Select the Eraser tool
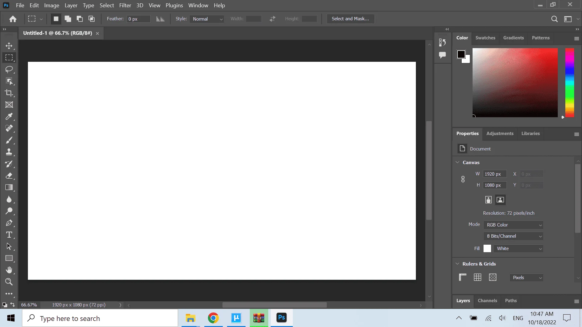The width and height of the screenshot is (582, 327). coord(9,176)
